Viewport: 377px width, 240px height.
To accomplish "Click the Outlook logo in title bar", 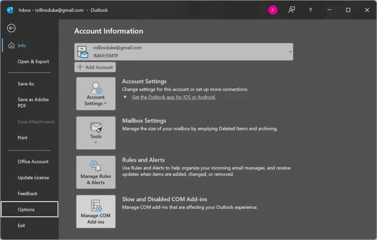I will click(x=10, y=10).
